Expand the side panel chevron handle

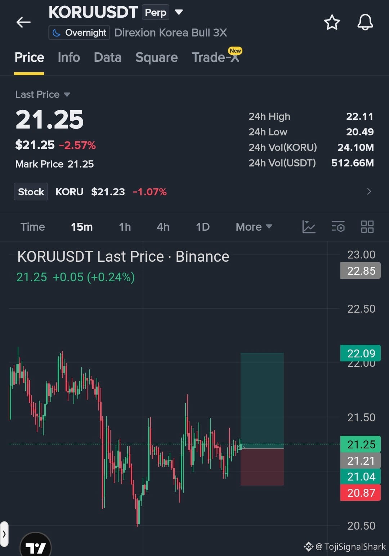tap(4, 534)
